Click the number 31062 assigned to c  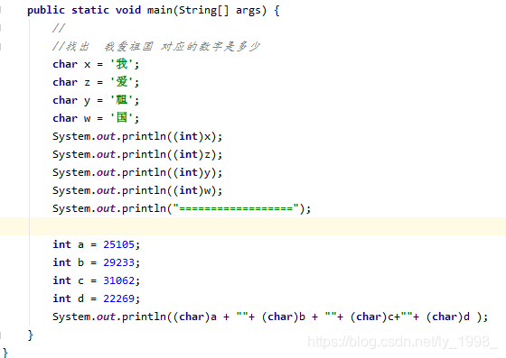(118, 280)
